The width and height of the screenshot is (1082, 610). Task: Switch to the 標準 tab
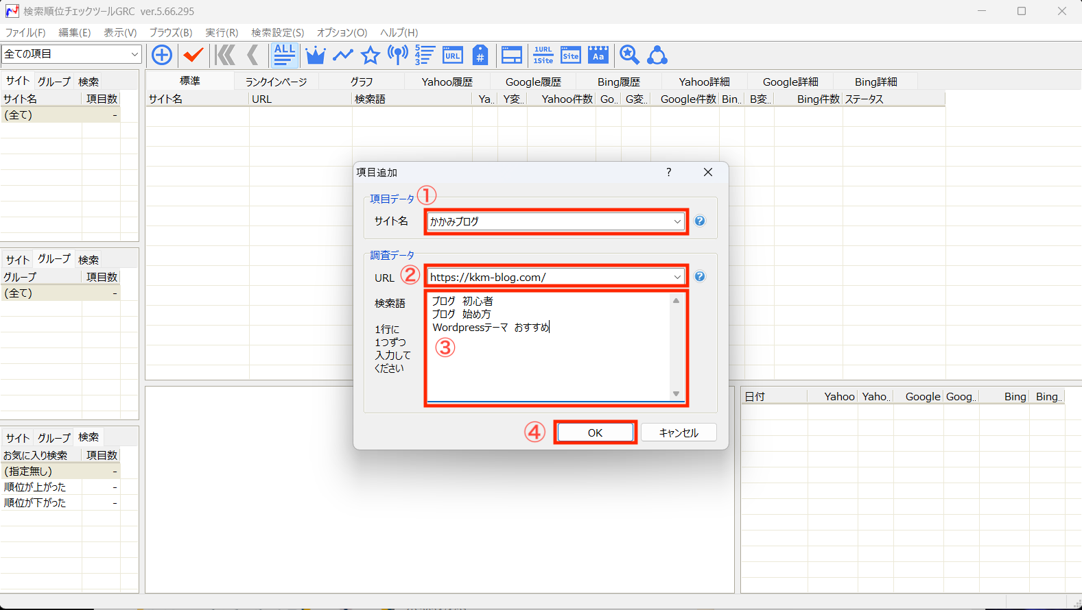tap(190, 81)
